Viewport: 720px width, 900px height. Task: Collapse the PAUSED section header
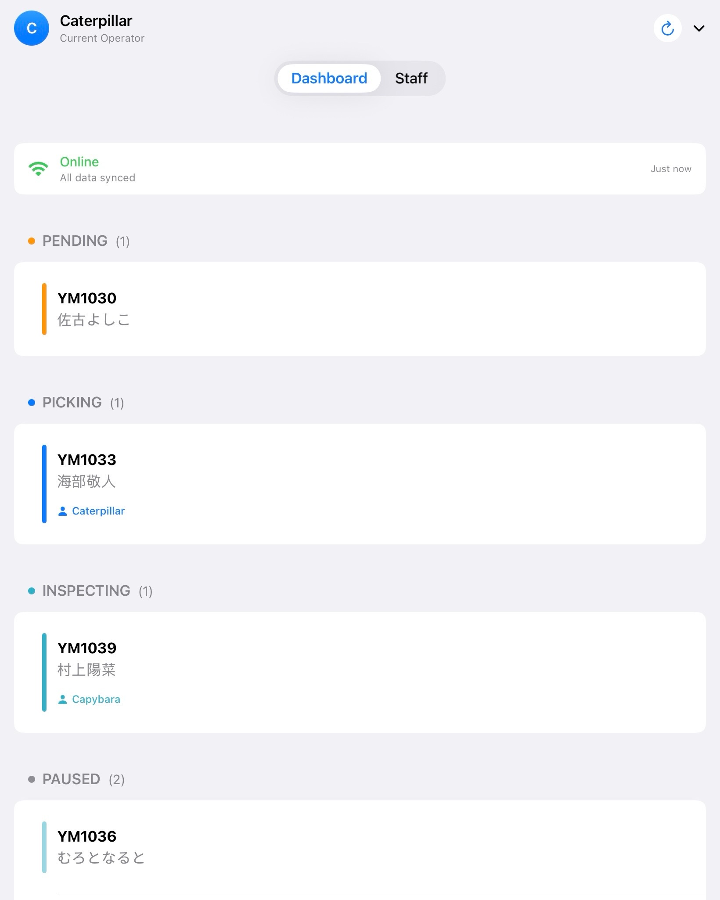click(71, 779)
